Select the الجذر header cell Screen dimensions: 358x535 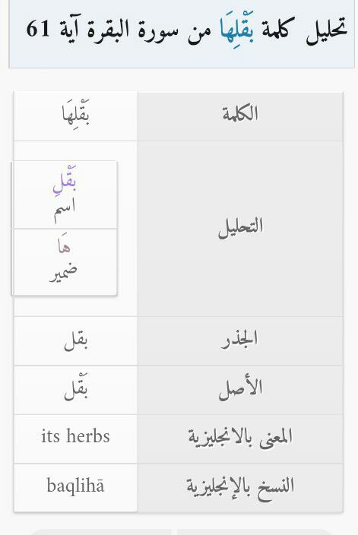click(x=240, y=341)
